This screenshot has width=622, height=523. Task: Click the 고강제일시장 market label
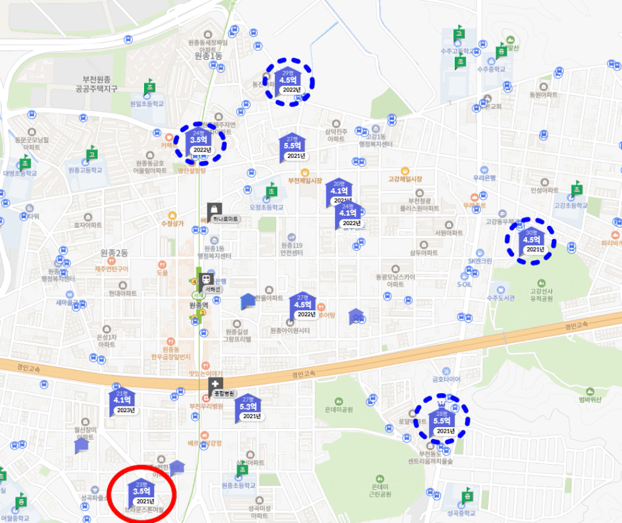(405, 179)
